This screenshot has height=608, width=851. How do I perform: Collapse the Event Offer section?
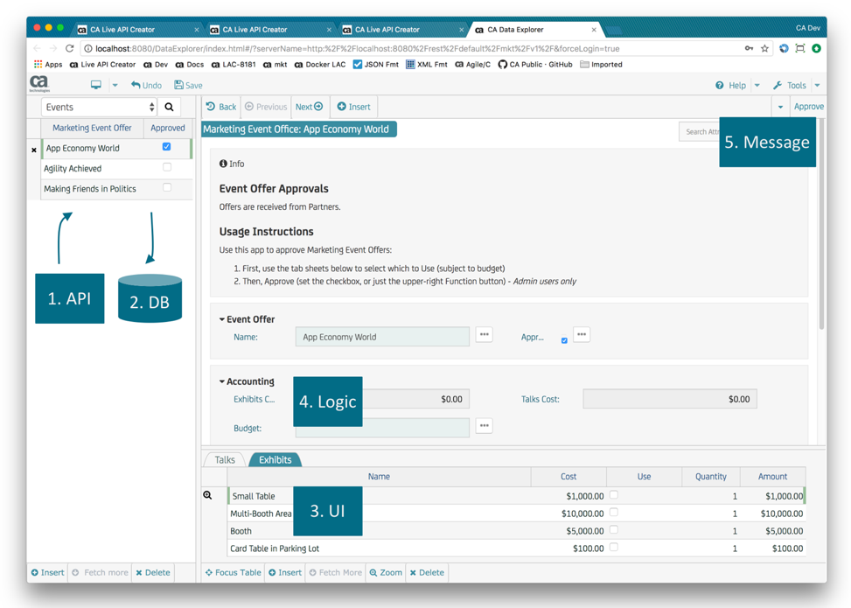(222, 319)
